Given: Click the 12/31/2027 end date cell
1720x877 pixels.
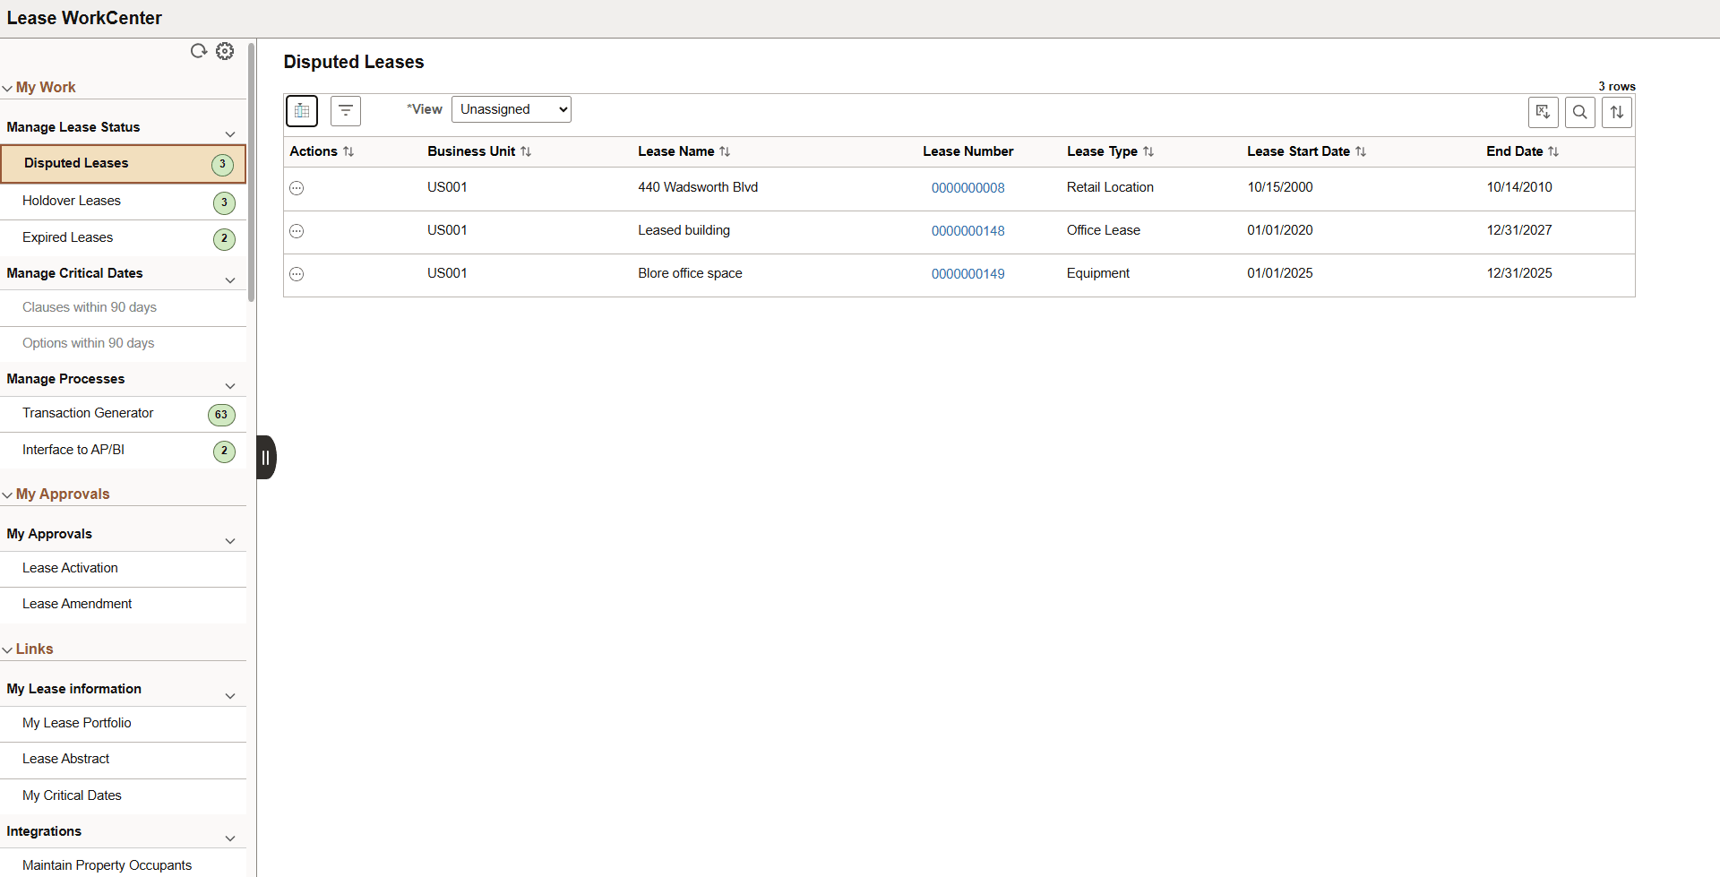Looking at the screenshot, I should tap(1519, 230).
